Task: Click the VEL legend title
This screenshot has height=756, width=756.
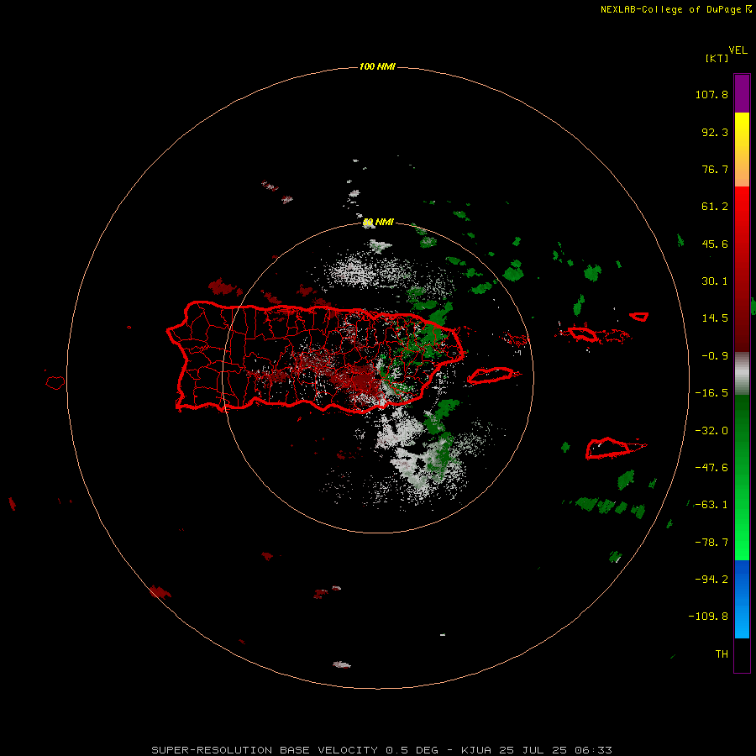Action: [x=738, y=50]
